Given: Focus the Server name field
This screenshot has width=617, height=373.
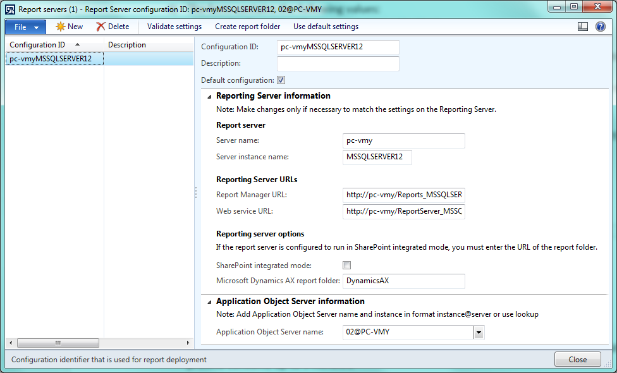Looking at the screenshot, I should coord(404,141).
